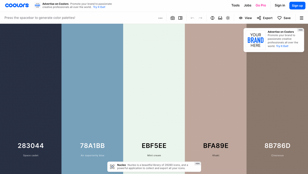Open the sun adjust palette icon
This screenshot has height=174, width=308.
click(x=228, y=18)
